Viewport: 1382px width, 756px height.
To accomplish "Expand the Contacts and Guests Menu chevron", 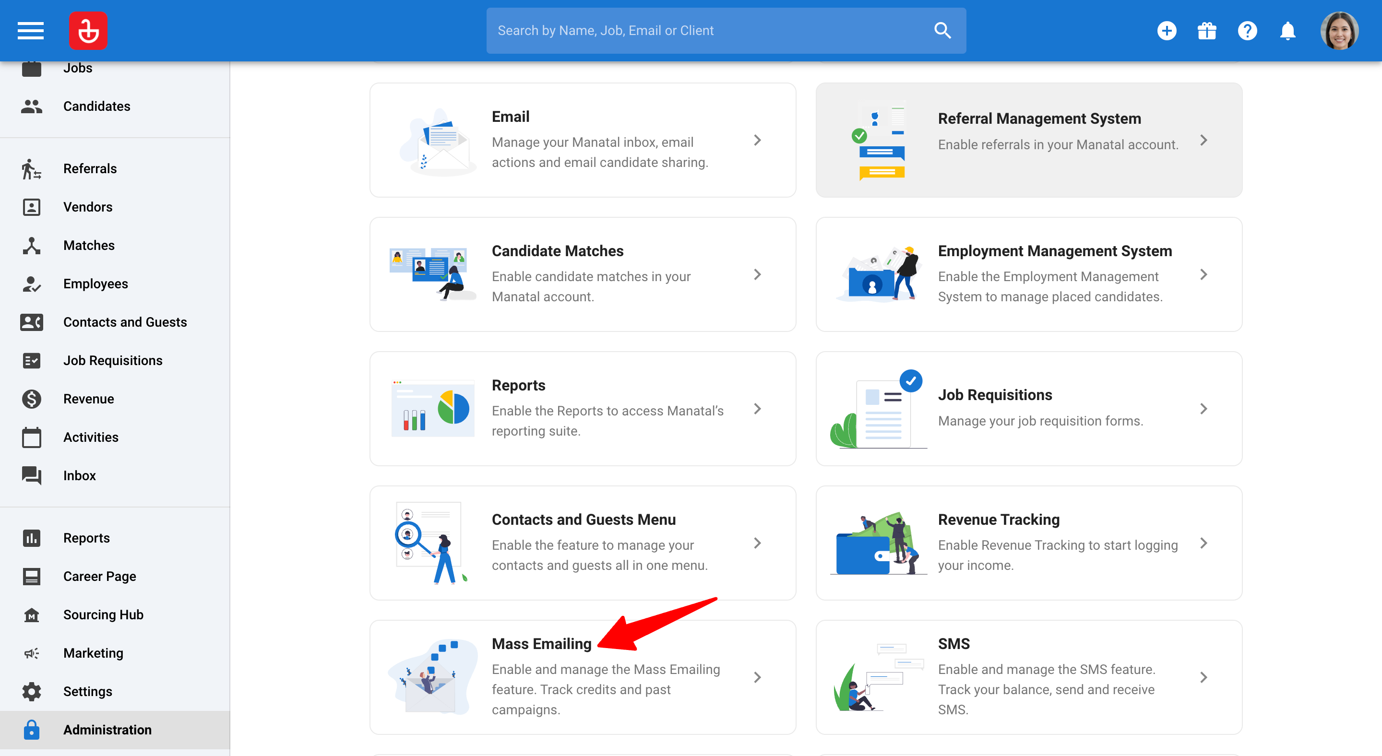I will (757, 543).
